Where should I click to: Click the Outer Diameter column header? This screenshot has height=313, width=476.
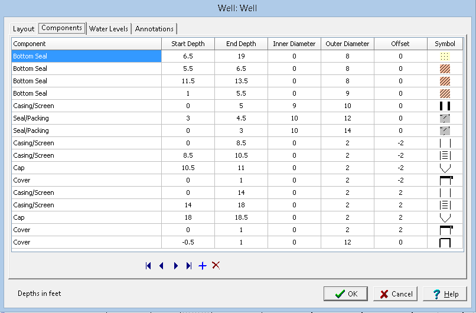tap(347, 44)
